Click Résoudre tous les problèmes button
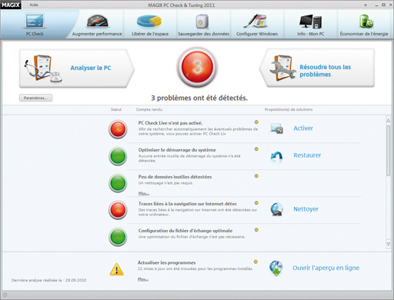Screen dimensions: 394x300 (x=317, y=68)
